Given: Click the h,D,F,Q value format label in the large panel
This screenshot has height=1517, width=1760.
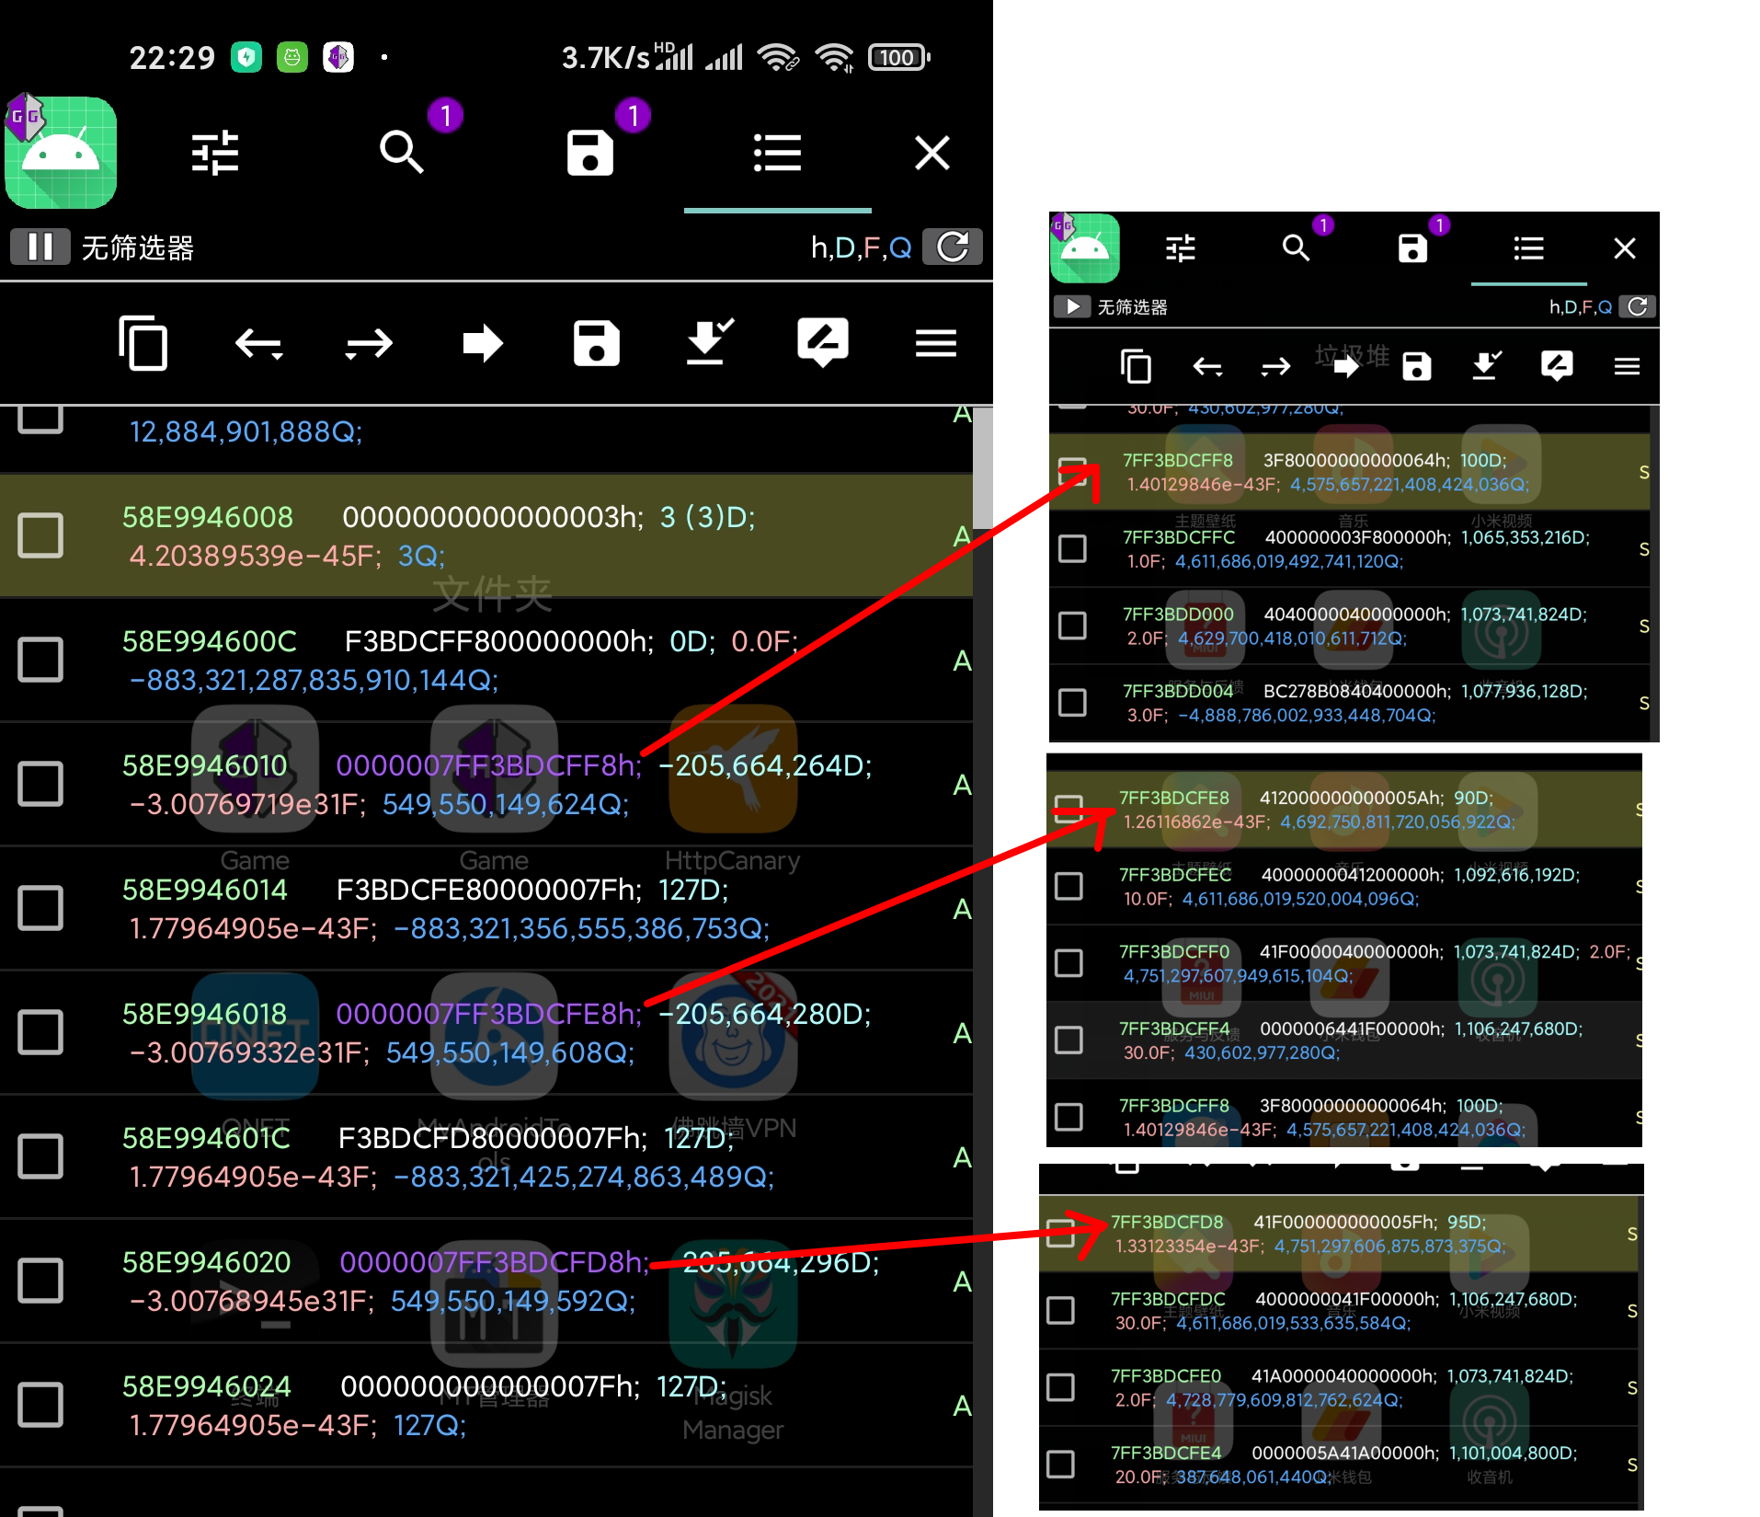Looking at the screenshot, I should [861, 247].
